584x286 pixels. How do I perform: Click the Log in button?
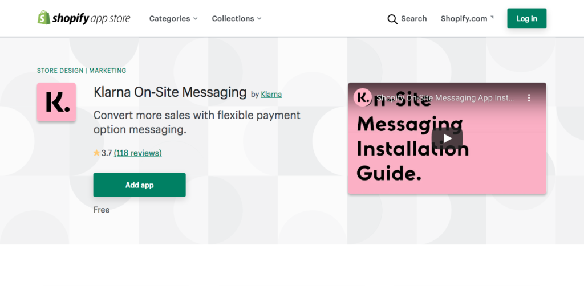coord(526,19)
